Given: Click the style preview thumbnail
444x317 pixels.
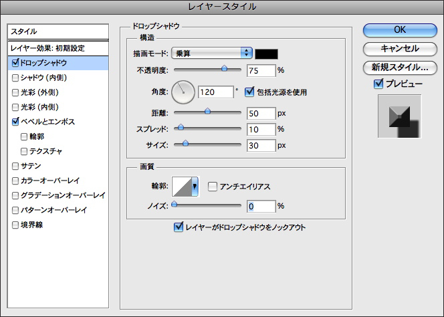Looking at the screenshot, I should (399, 116).
